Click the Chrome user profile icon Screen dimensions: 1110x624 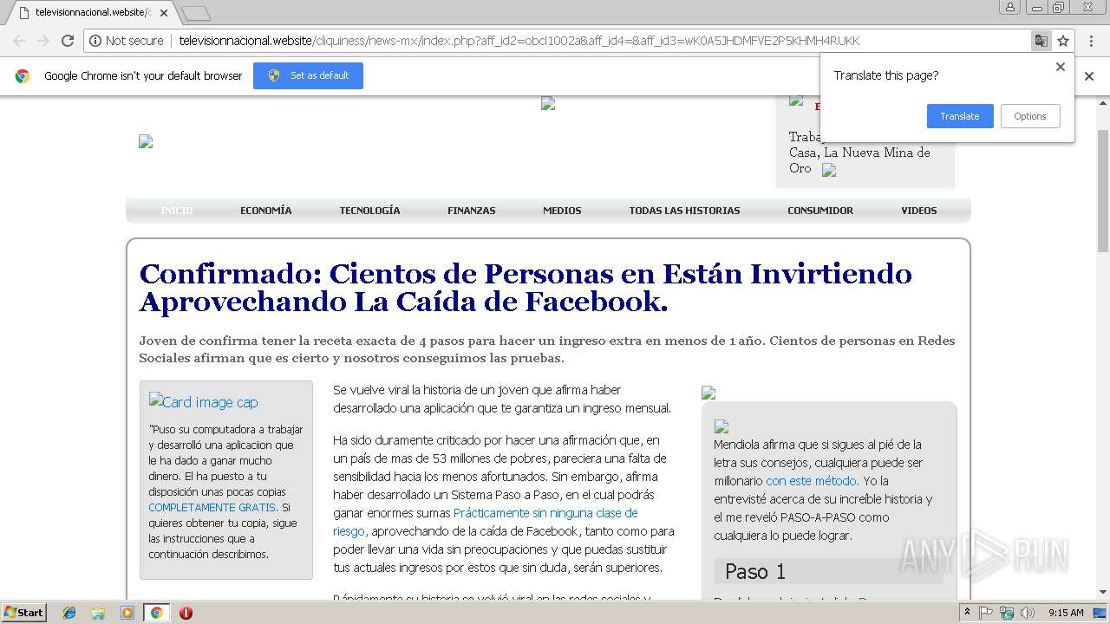click(x=1010, y=7)
